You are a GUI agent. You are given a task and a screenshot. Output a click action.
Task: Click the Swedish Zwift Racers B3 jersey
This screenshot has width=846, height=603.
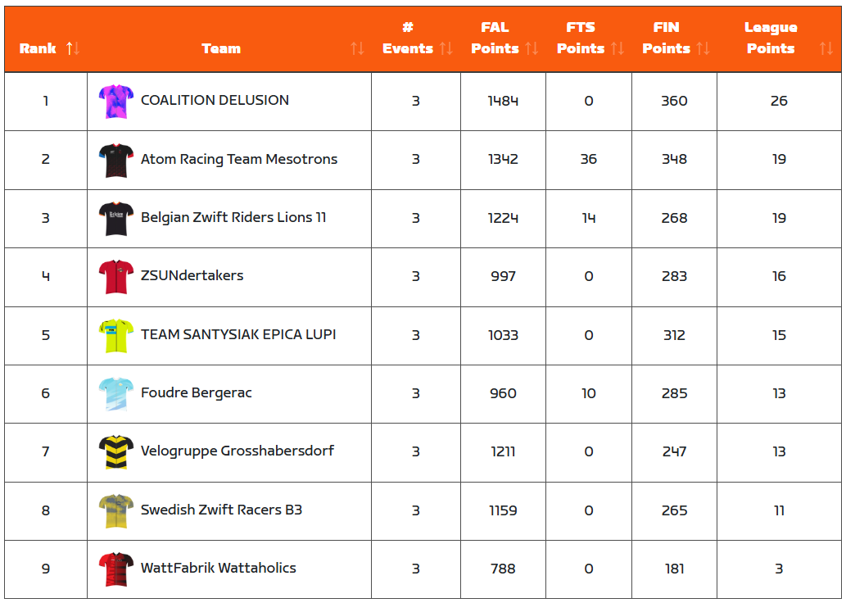click(x=115, y=511)
